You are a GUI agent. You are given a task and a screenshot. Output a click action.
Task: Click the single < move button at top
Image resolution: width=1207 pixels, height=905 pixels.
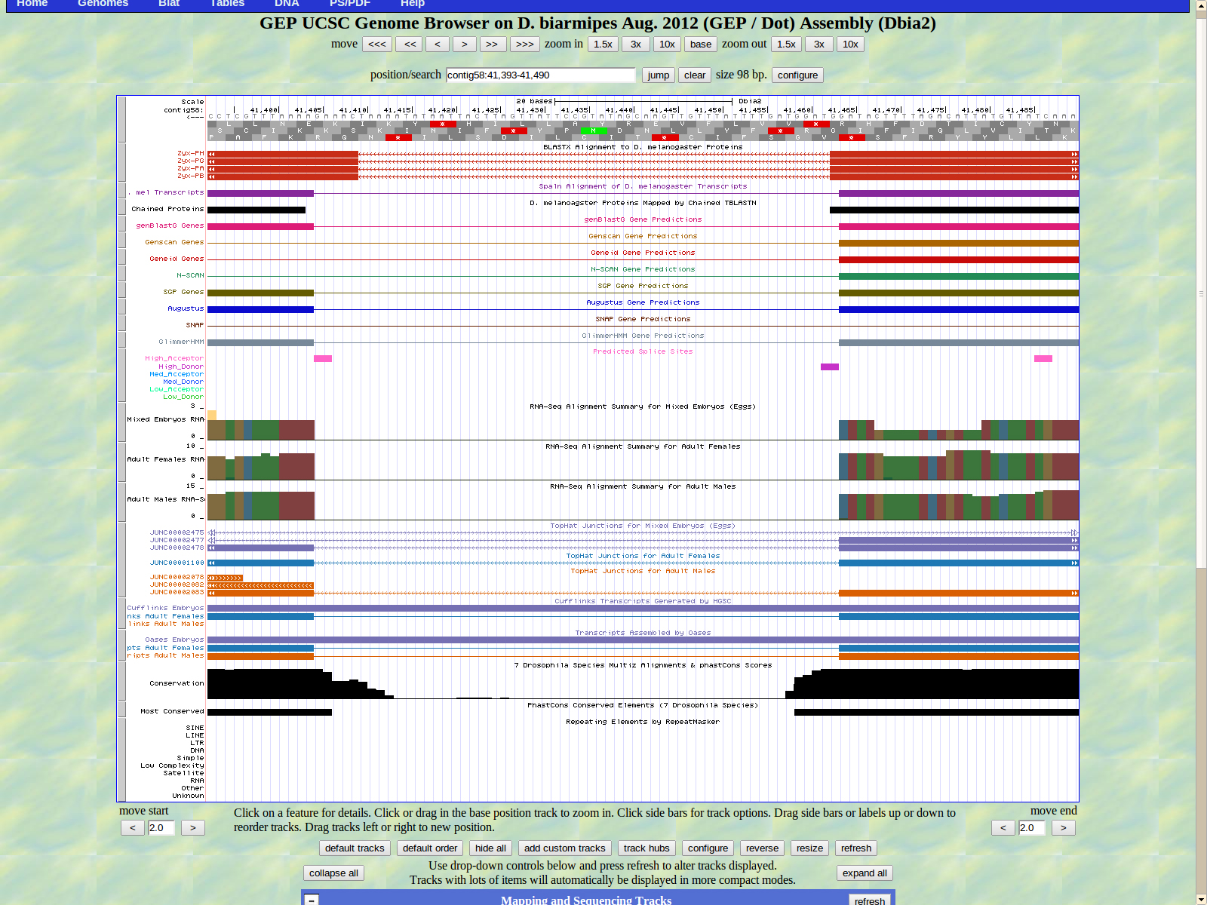(438, 44)
